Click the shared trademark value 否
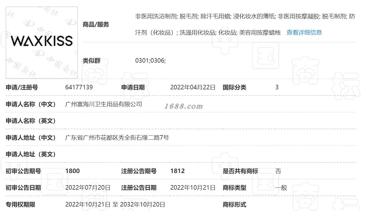The height and width of the screenshot is (211, 367). click(278, 171)
